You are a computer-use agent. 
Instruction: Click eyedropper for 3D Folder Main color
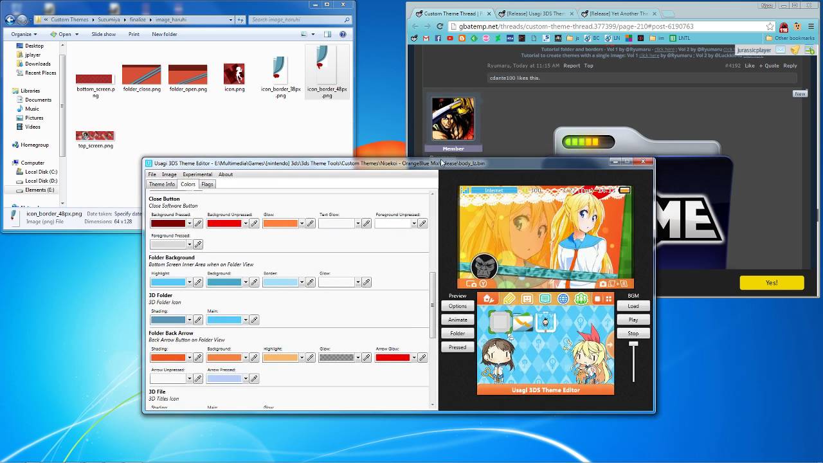click(254, 320)
